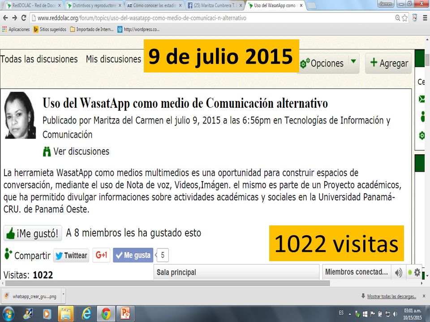Expand the download item dropdown arrow
The width and height of the screenshot is (430, 322).
(x=63, y=295)
